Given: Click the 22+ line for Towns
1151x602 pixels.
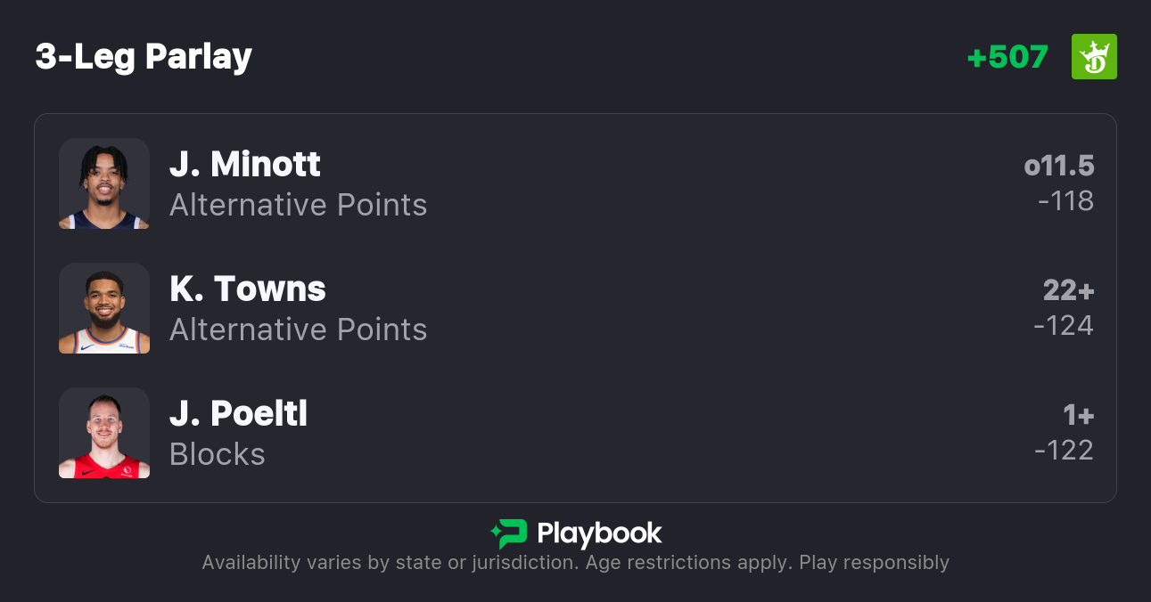Looking at the screenshot, I should tap(1068, 290).
